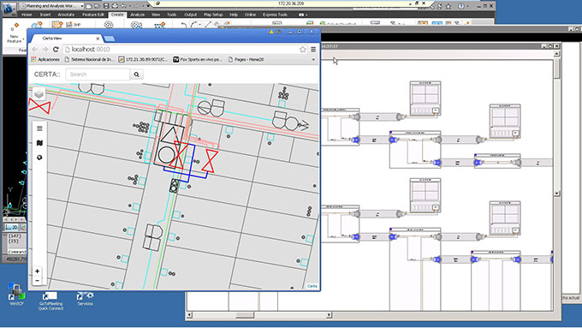The width and height of the screenshot is (582, 328).
Task: Open the Annotate ribbon tab
Action: click(x=66, y=15)
